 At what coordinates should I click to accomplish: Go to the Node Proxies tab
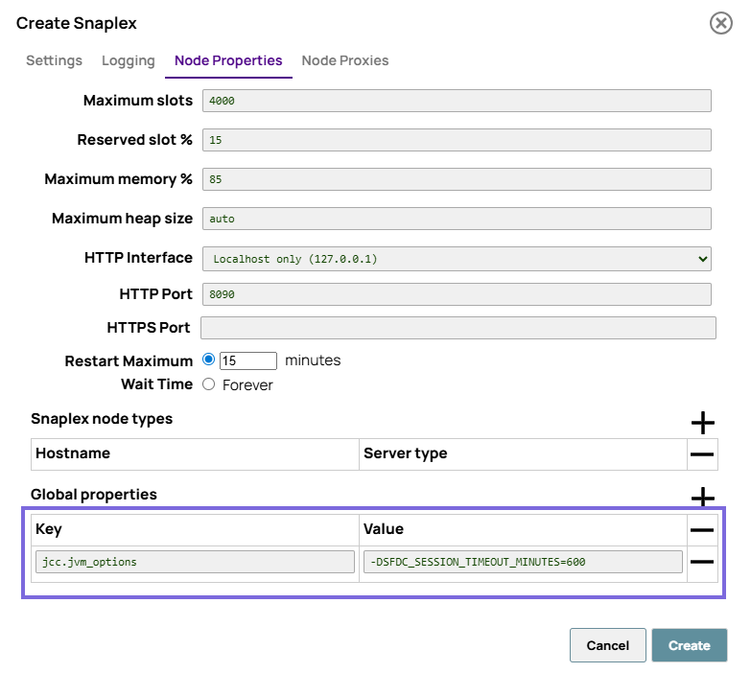click(345, 60)
